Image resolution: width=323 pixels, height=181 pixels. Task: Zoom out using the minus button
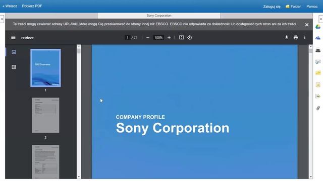coord(148,38)
